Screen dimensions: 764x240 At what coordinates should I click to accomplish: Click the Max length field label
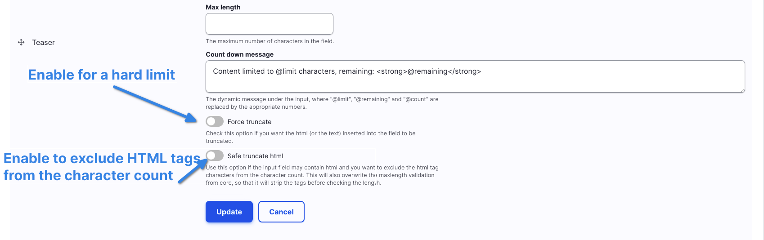tap(223, 7)
